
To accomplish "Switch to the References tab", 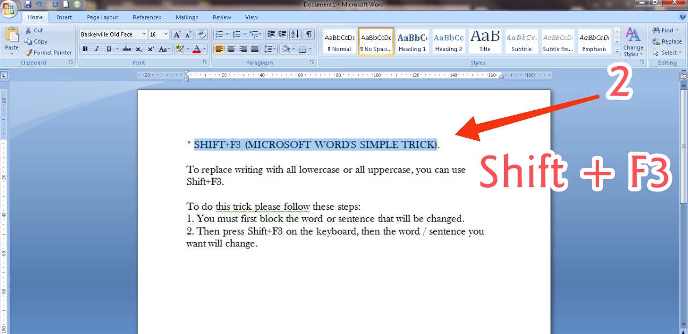I will point(147,17).
